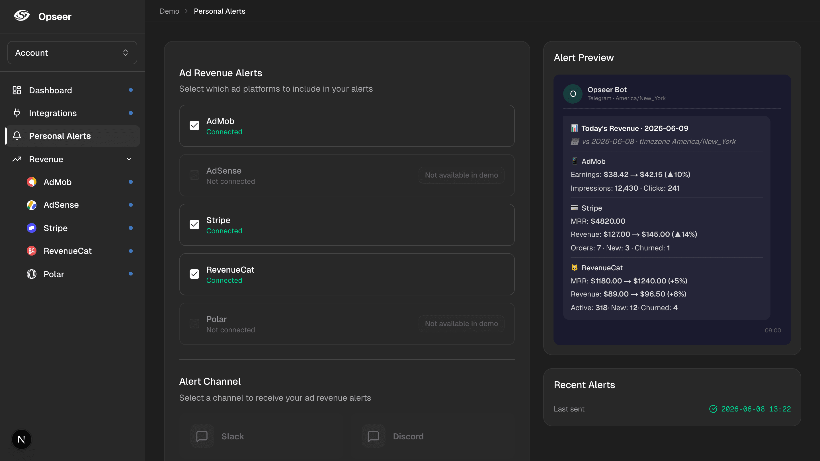Click the Next.js N badge icon
This screenshot has height=461, width=820.
coord(21,439)
